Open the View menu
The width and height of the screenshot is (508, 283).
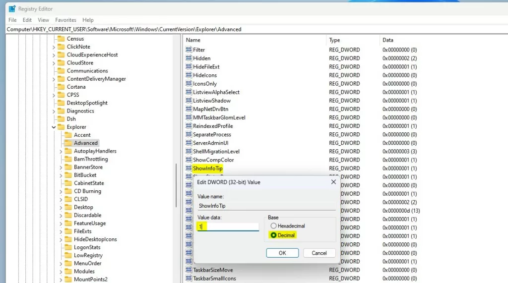pyautogui.click(x=43, y=20)
